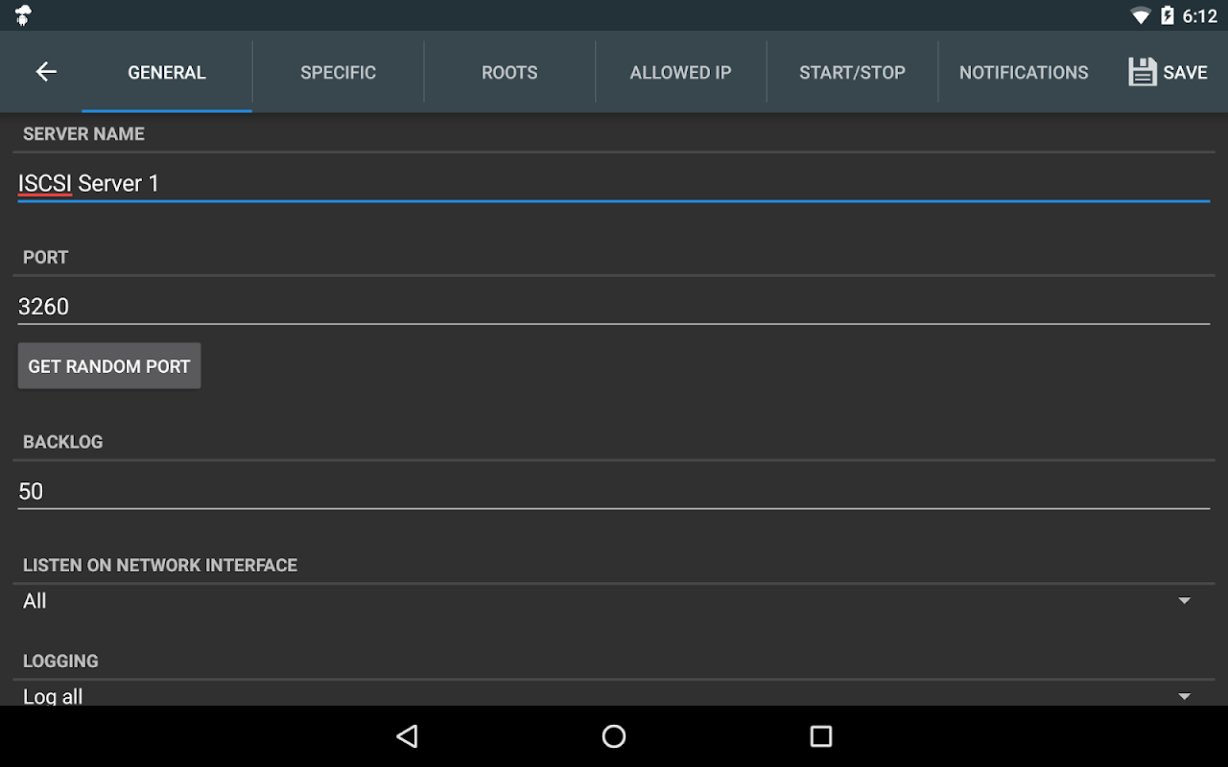Focus the Backlog field showing 50
1228x767 pixels.
coord(614,491)
